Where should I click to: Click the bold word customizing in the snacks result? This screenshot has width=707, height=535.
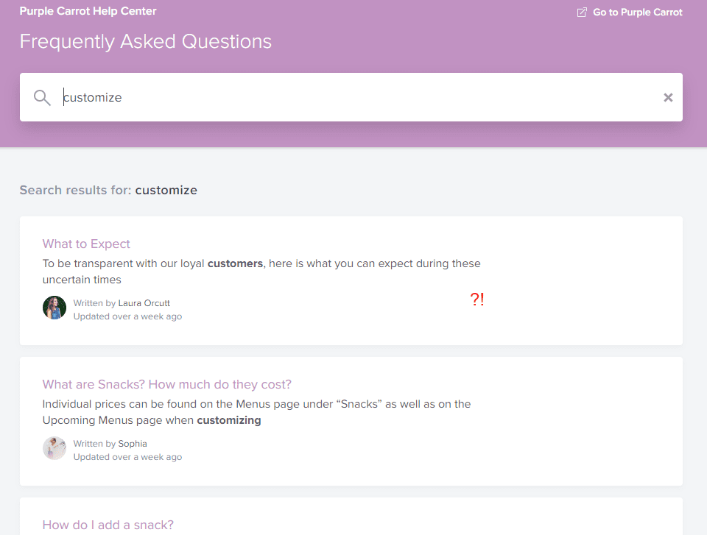click(x=229, y=420)
